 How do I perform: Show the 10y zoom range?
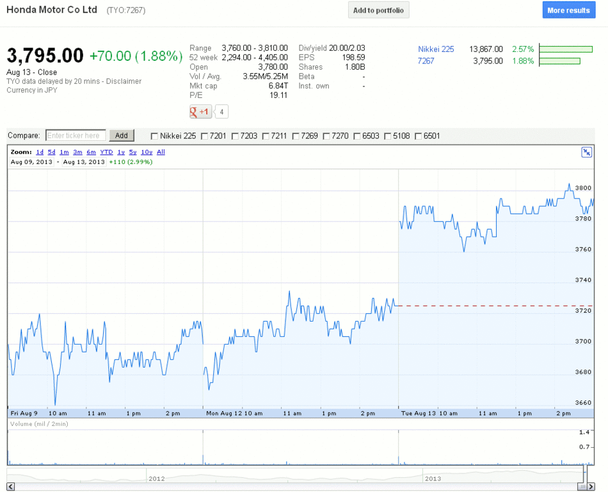pos(147,152)
